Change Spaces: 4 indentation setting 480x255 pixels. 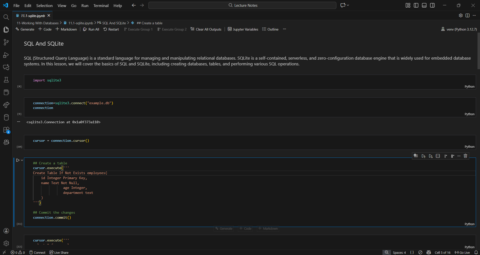point(399,253)
